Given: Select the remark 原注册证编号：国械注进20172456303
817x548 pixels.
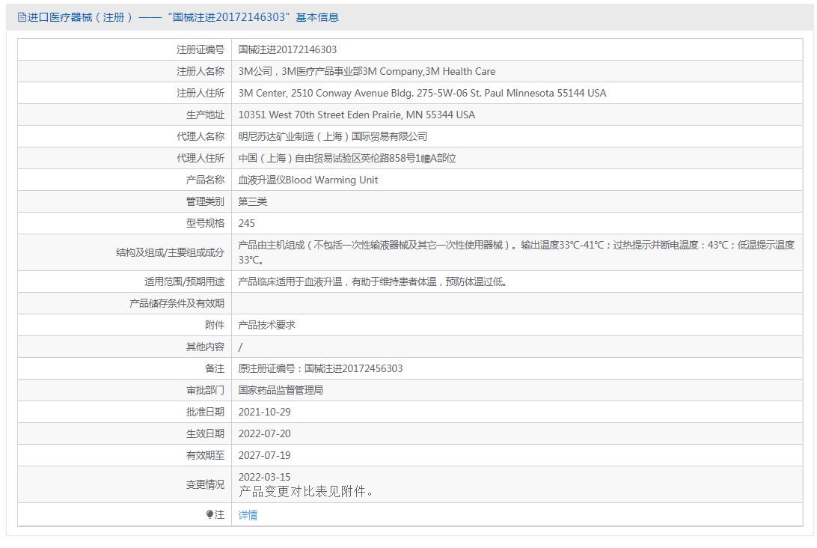Looking at the screenshot, I should 320,368.
